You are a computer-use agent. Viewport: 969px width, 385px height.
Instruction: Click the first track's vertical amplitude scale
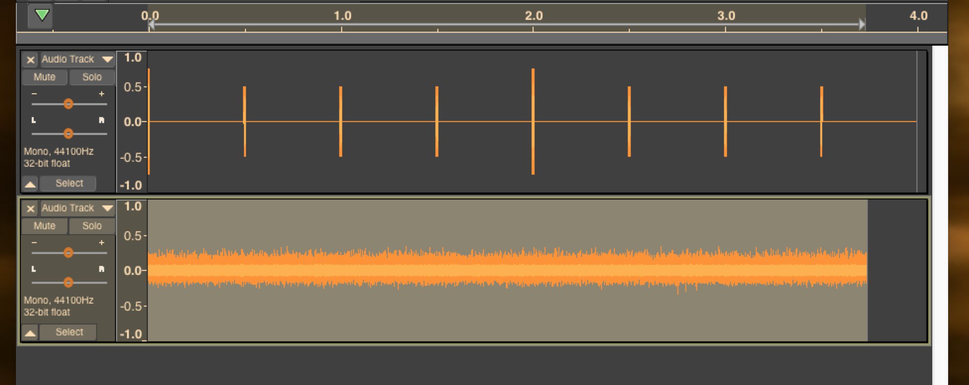tap(132, 122)
